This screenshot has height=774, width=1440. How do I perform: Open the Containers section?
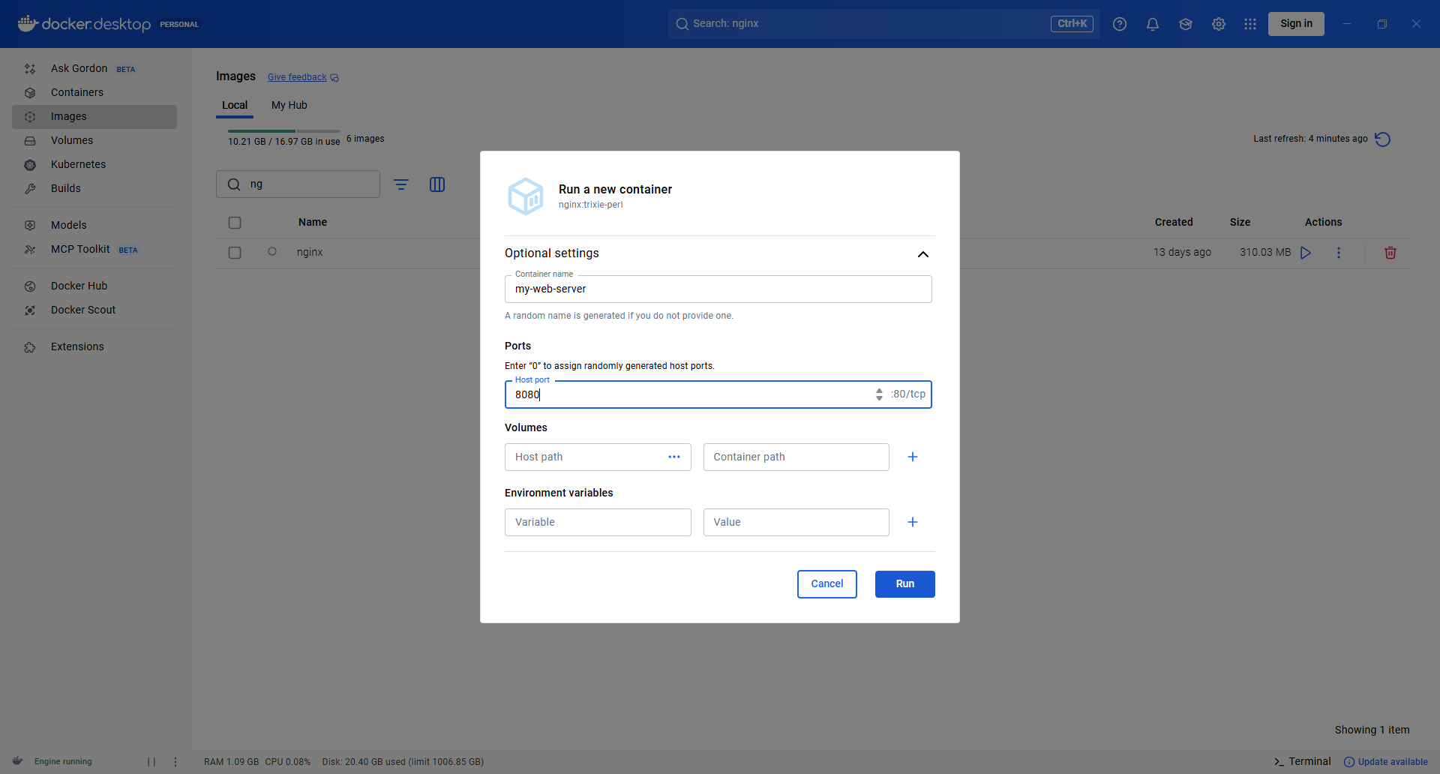click(x=94, y=92)
